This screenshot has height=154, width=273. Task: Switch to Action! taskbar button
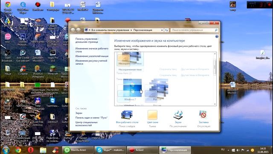[142, 150]
